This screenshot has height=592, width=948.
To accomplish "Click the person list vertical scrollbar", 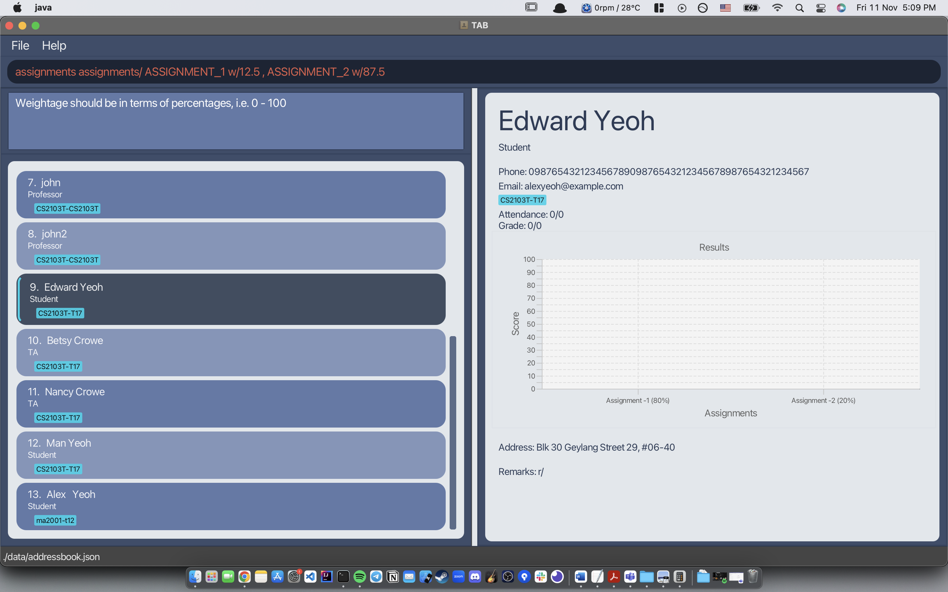I will pyautogui.click(x=453, y=431).
